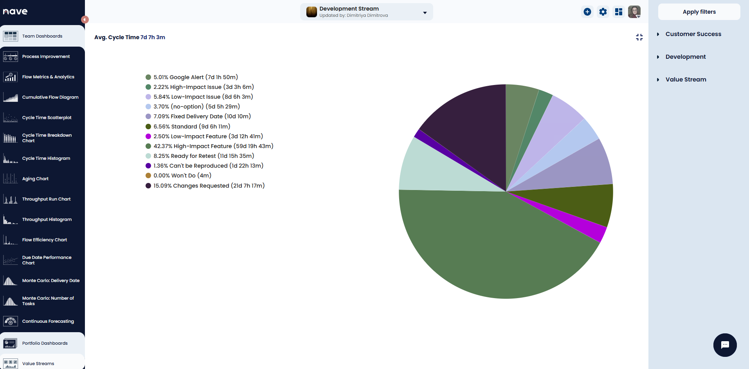749x369 pixels.
Task: Select the High-Impact Feature legend color dot
Action: tap(148, 146)
